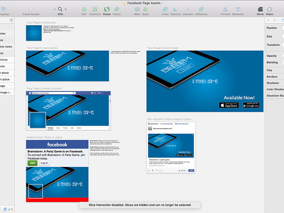
Task: Expand the Shadows section in inspector
Action: click(x=273, y=83)
